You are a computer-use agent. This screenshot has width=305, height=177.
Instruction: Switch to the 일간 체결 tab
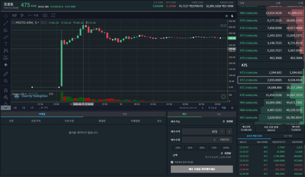coord(288,136)
